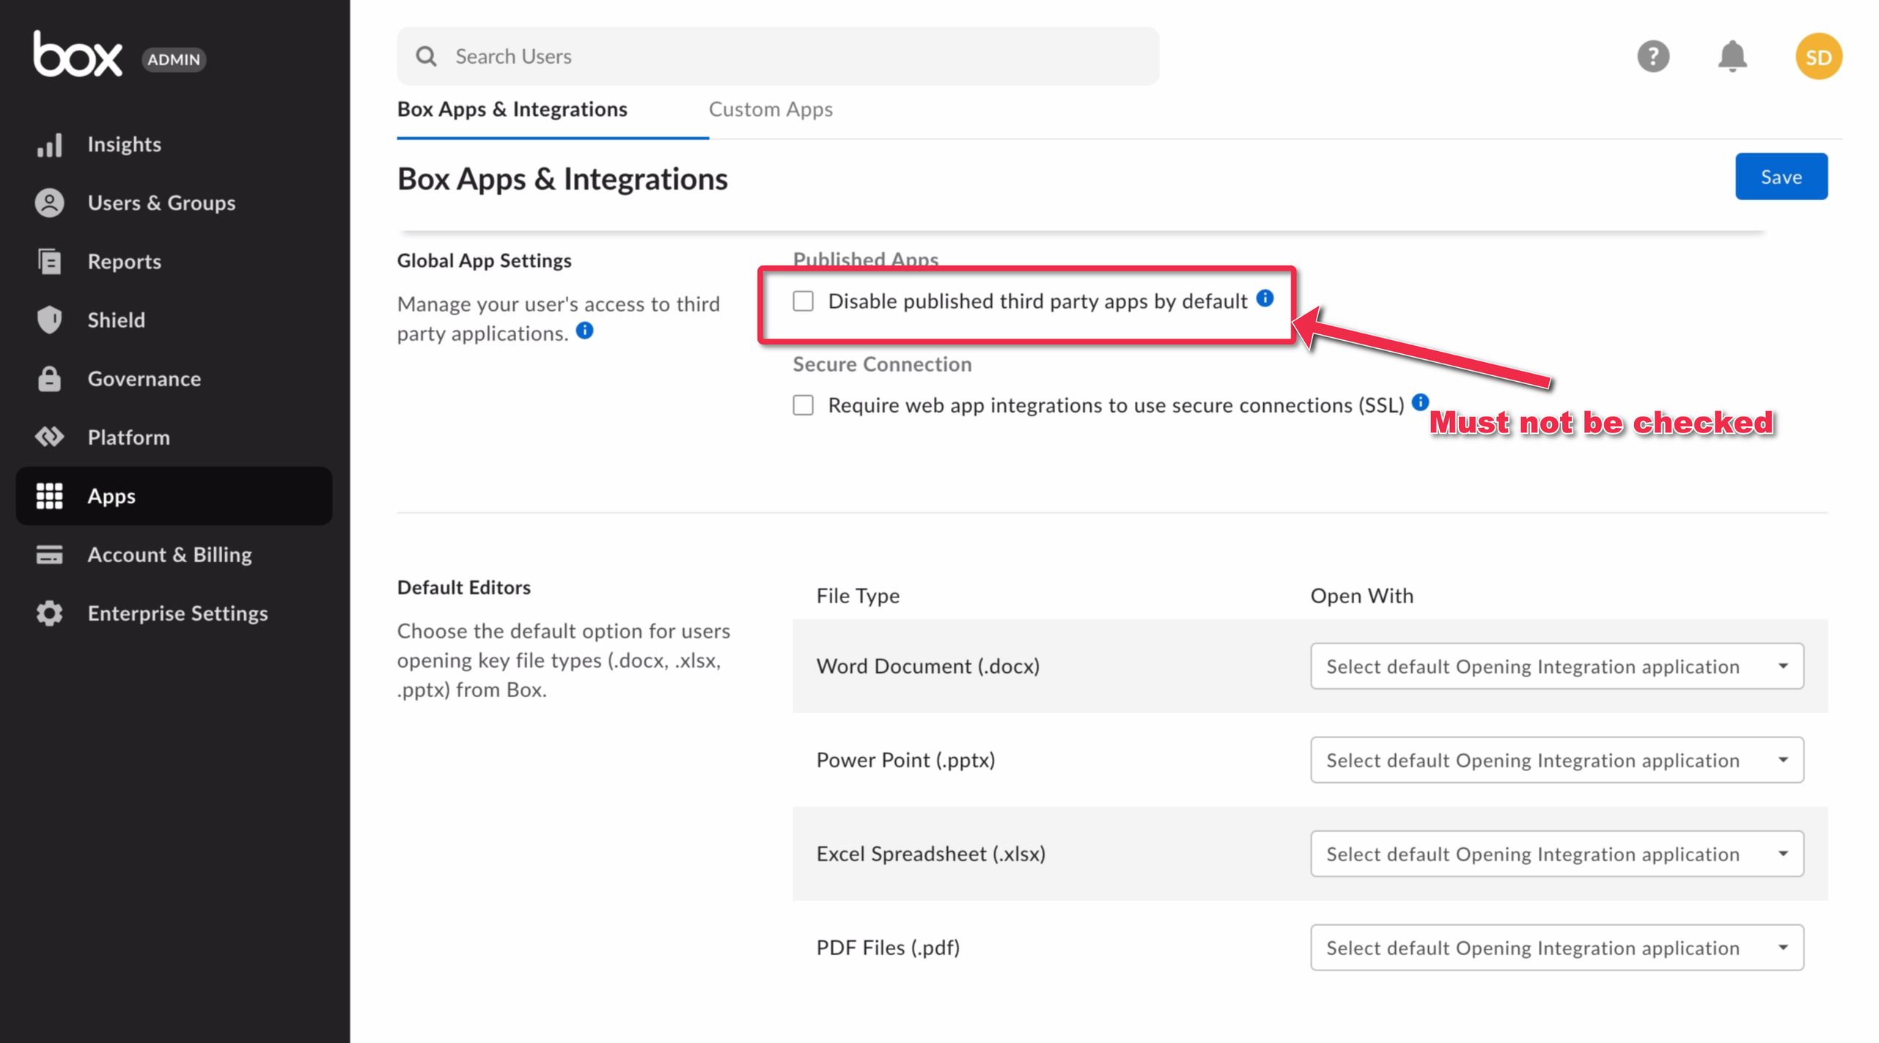Image resolution: width=1879 pixels, height=1043 pixels.
Task: Open Shield from the sidebar
Action: (174, 320)
